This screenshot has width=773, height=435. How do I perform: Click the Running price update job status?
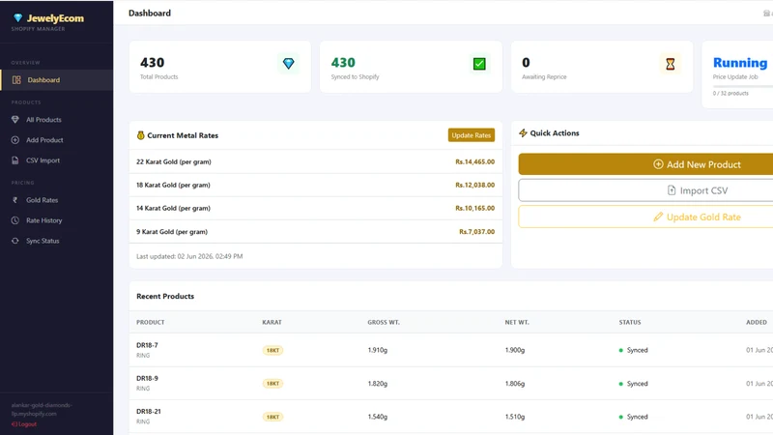[x=740, y=63]
